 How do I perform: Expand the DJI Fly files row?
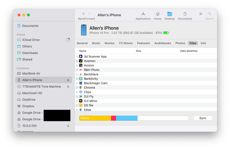[x=77, y=96]
